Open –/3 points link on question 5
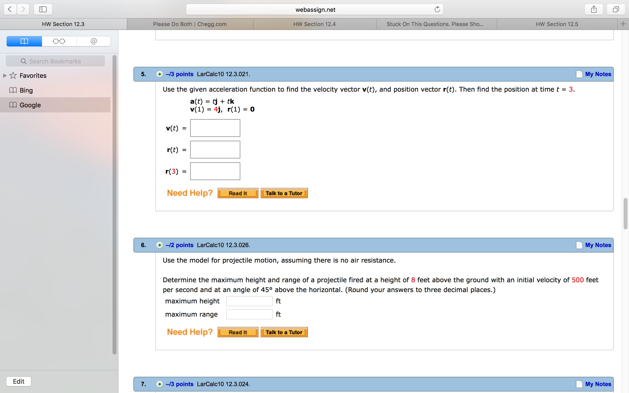 tap(180, 74)
